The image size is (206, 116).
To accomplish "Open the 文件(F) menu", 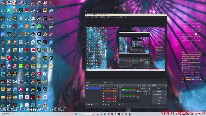I will click(88, 17).
